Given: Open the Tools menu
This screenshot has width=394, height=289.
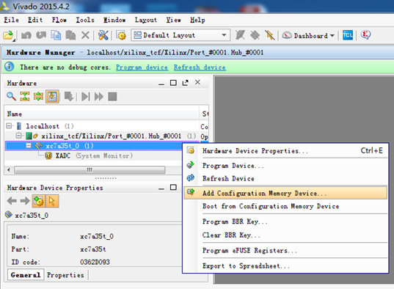Looking at the screenshot, I should [x=85, y=20].
